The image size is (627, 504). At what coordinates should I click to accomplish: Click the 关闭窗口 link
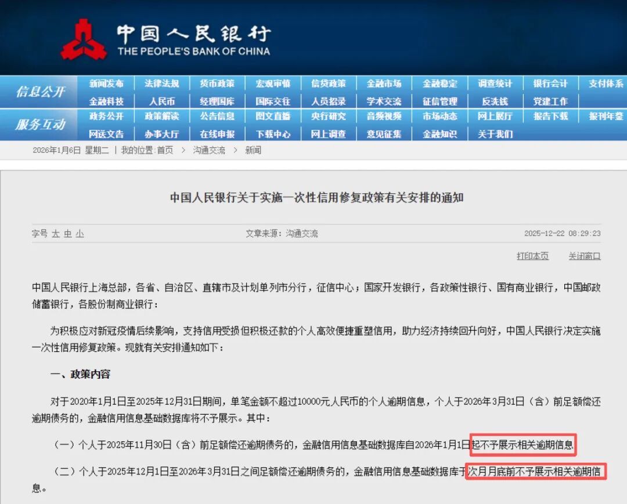pyautogui.click(x=584, y=255)
